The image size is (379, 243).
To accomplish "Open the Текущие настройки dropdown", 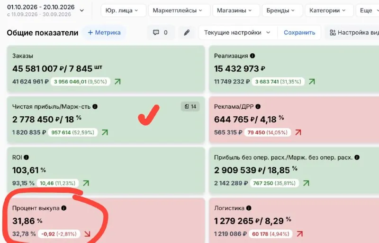I will tap(238, 32).
